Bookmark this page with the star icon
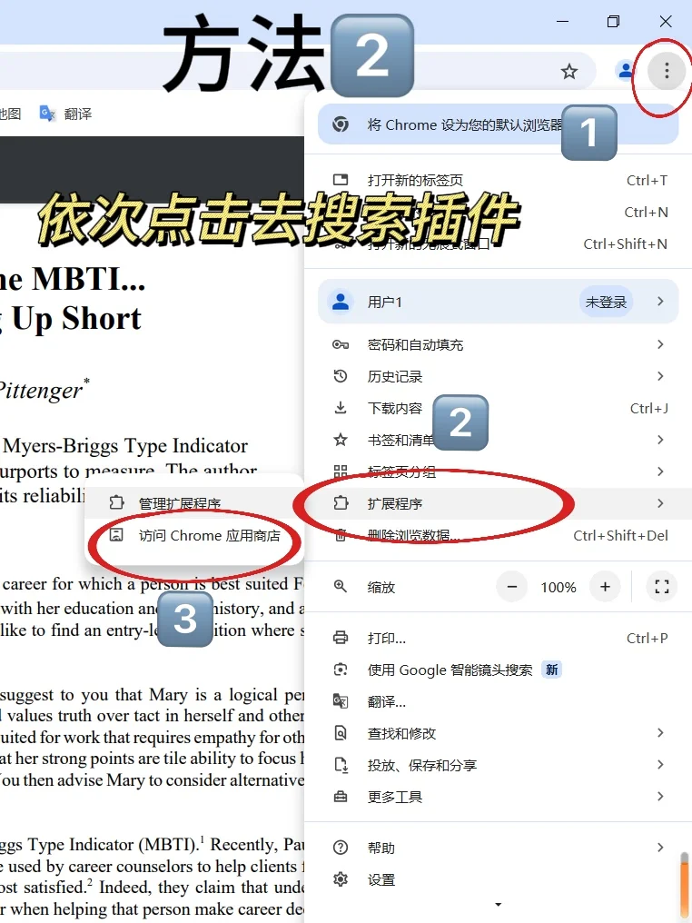692x923 pixels. coord(569,72)
